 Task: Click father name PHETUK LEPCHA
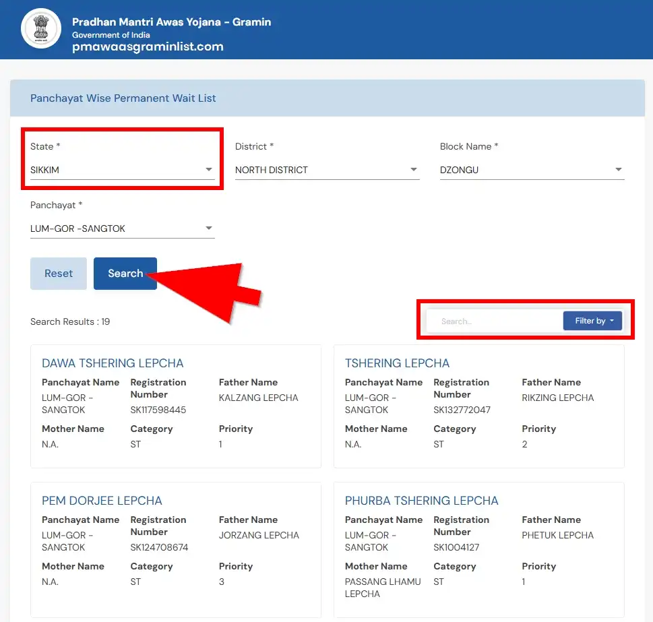point(557,535)
